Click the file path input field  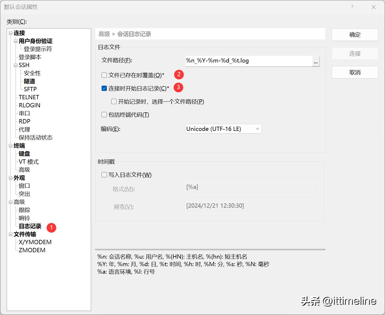[248, 61]
